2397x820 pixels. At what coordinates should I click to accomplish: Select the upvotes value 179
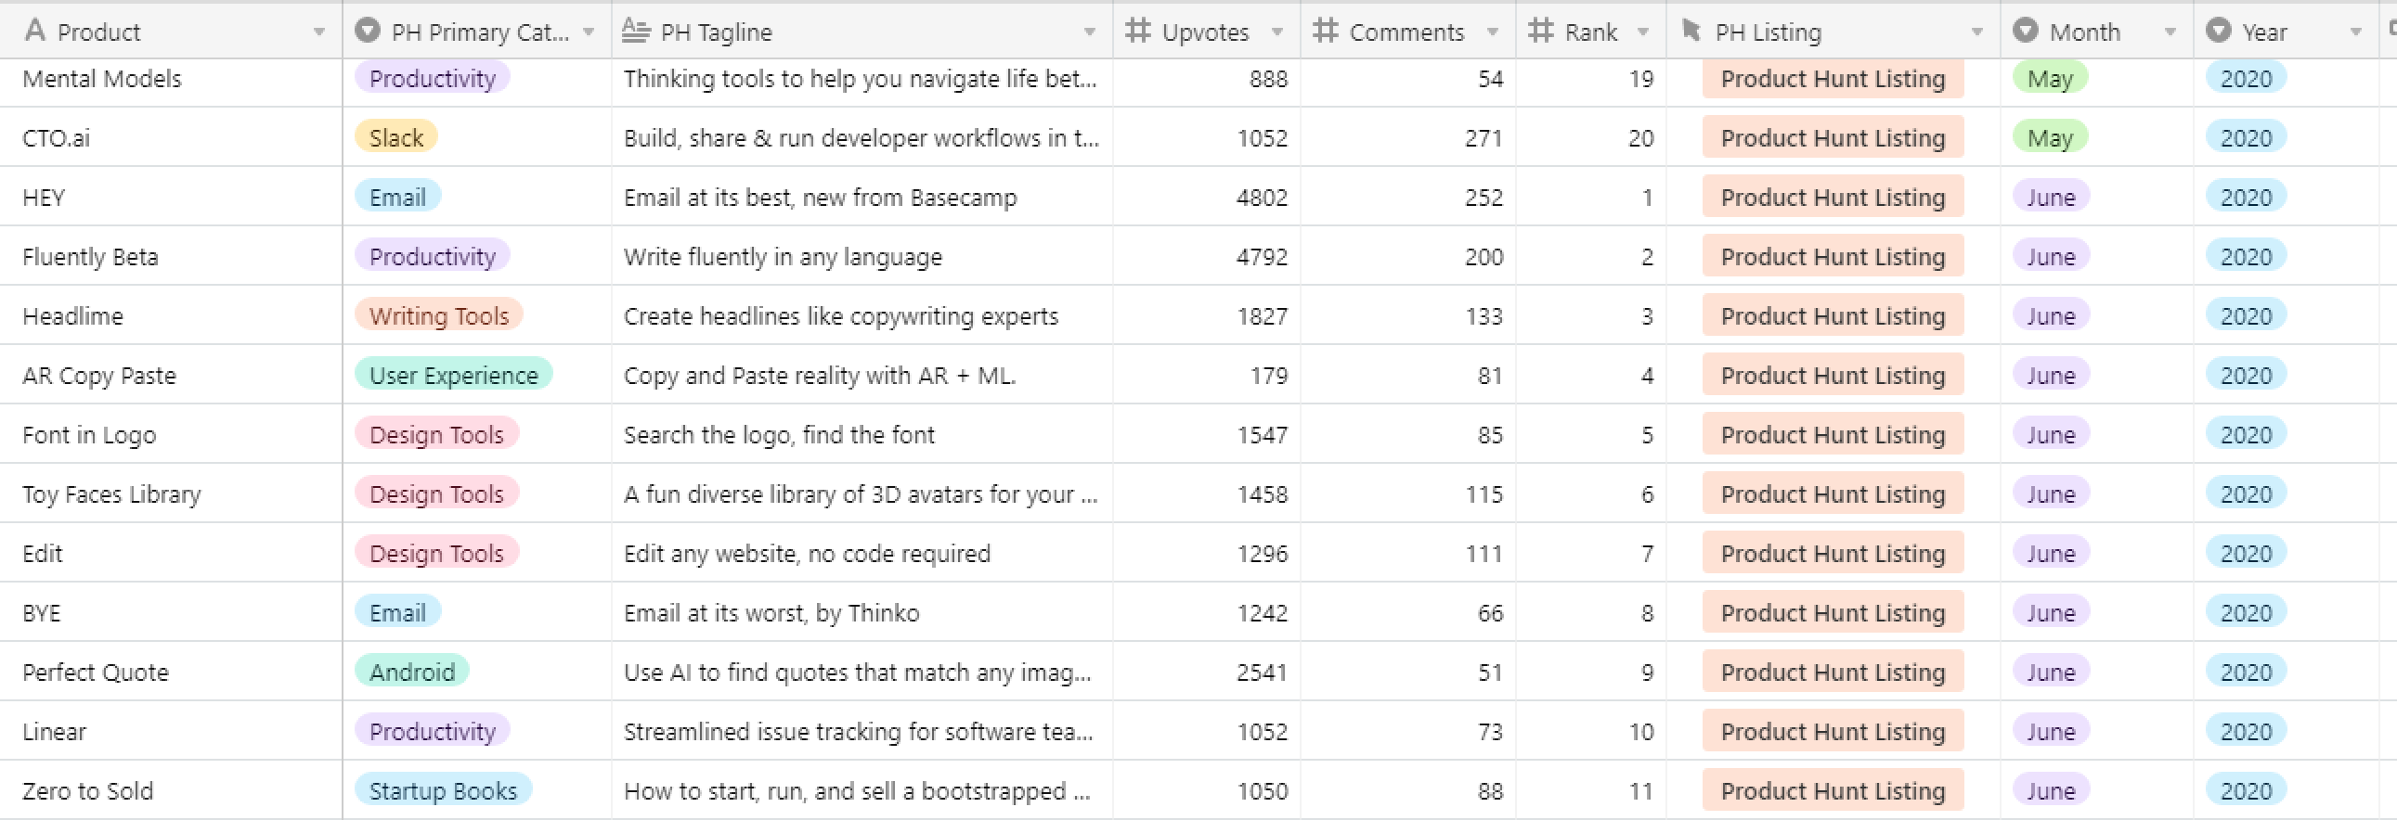(x=1269, y=376)
